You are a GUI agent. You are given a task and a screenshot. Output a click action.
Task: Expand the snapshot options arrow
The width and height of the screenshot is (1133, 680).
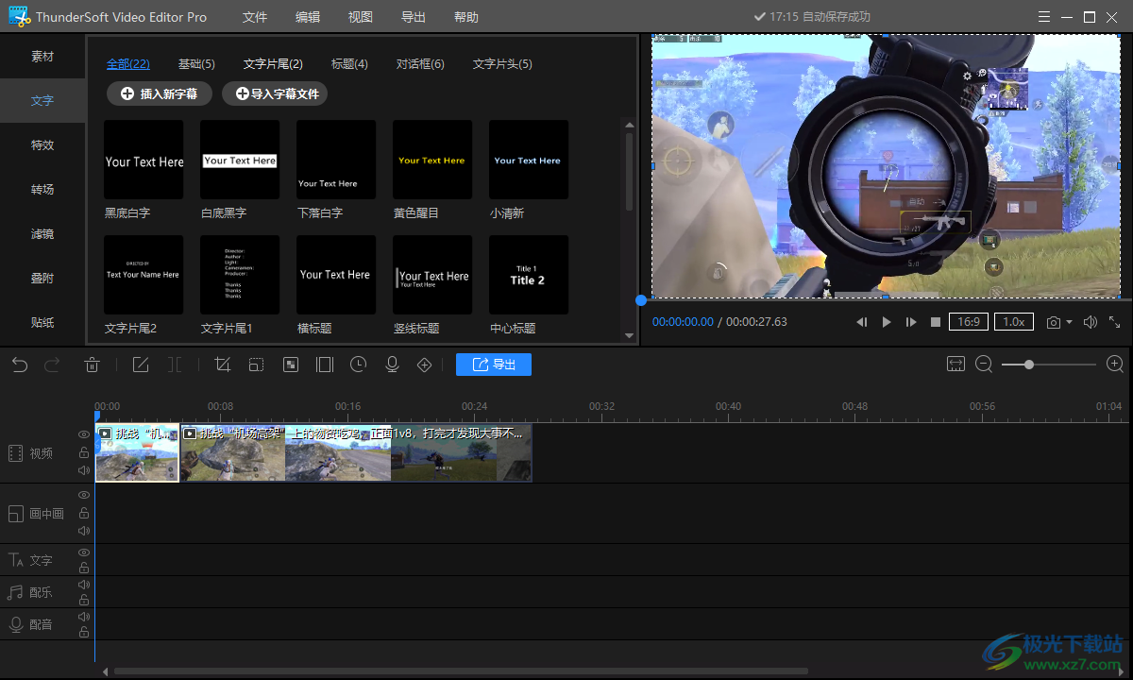click(x=1070, y=323)
